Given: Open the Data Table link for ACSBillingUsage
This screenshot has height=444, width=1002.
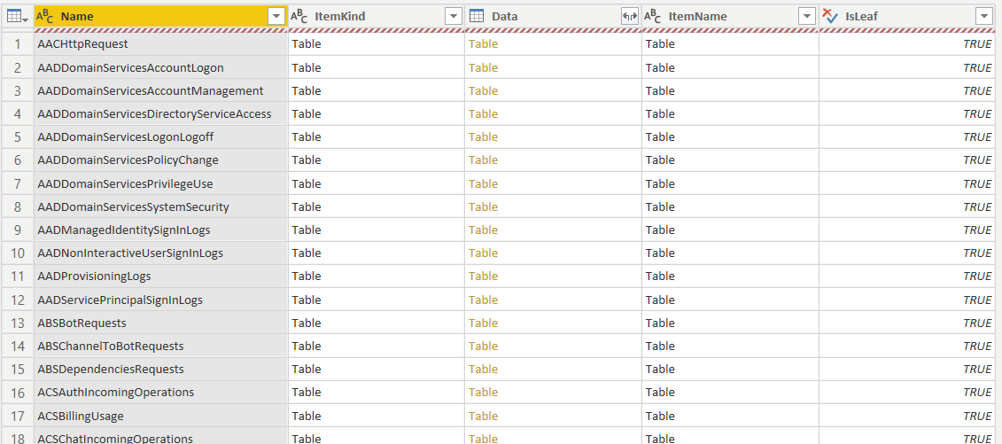Looking at the screenshot, I should [483, 416].
